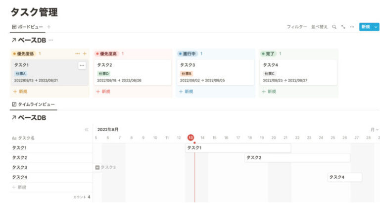Click the 並べ替え sort button

point(319,27)
